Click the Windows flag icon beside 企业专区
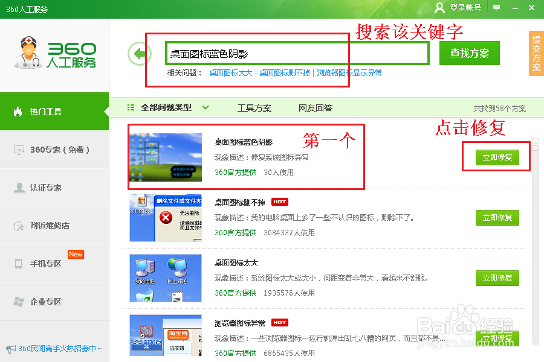The width and height of the screenshot is (544, 362). pyautogui.click(x=19, y=302)
